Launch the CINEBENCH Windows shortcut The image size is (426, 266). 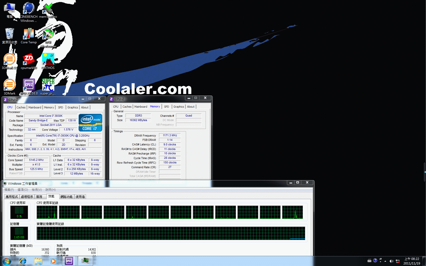coord(29,12)
